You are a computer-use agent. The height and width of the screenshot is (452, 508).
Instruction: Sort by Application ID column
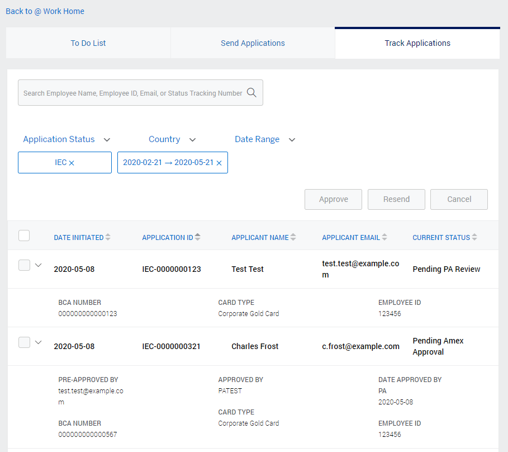click(197, 237)
